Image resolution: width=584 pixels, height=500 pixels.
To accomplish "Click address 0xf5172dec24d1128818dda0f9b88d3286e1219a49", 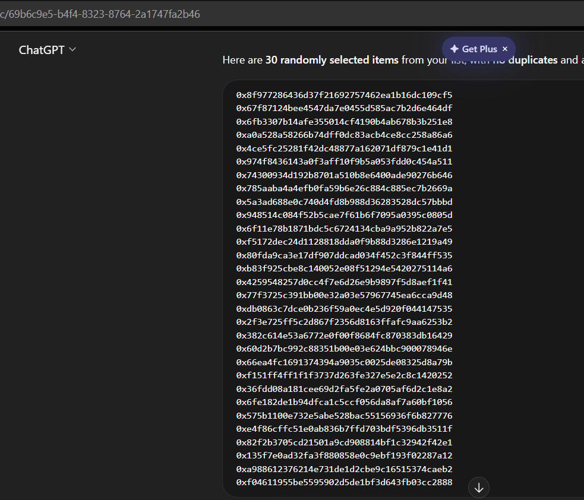I will (344, 242).
